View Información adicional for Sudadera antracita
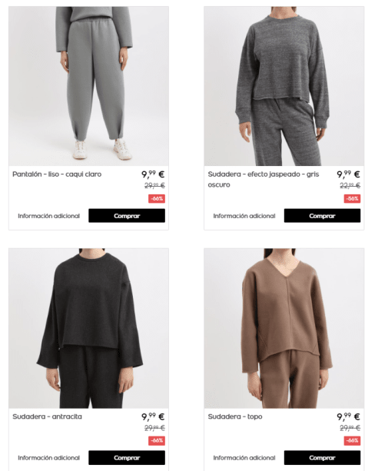The width and height of the screenshot is (365, 471). click(49, 458)
